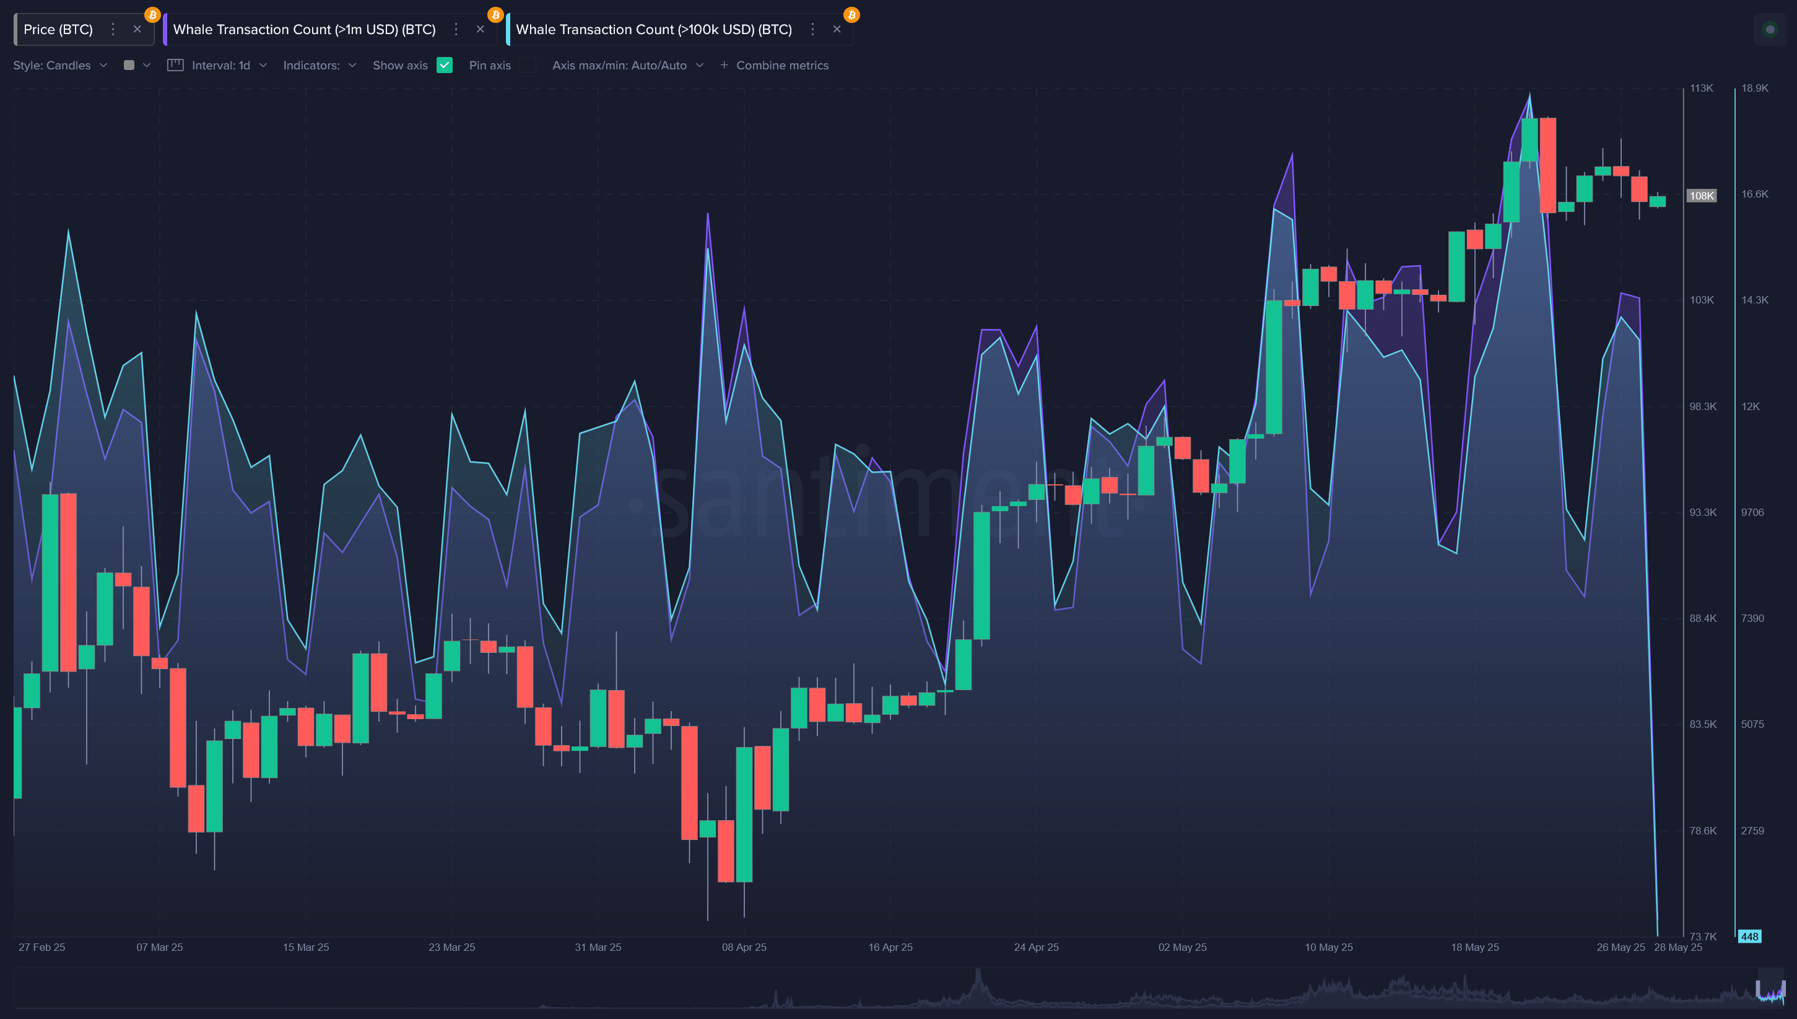This screenshot has width=1797, height=1019.
Task: Open options menu for Whale Transaction Count (>1m USD)
Action: [455, 29]
